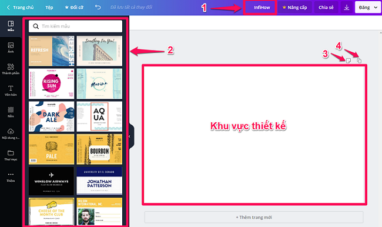The height and width of the screenshot is (227, 382).
Task: Click Thêm trang mới add page button
Action: pos(254,217)
